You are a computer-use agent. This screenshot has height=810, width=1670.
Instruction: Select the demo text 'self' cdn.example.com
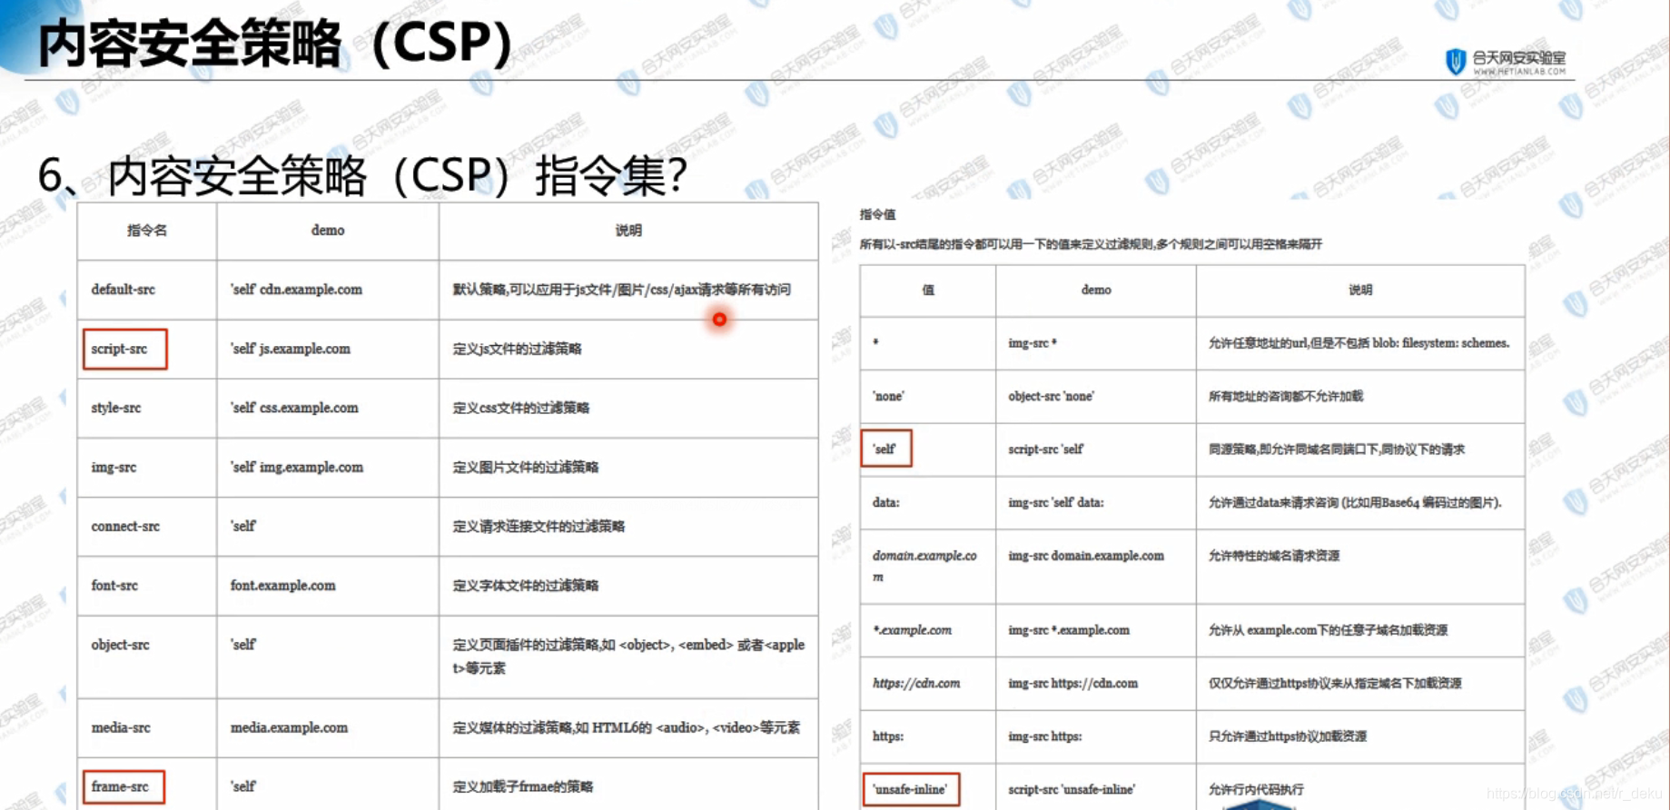coord(296,290)
